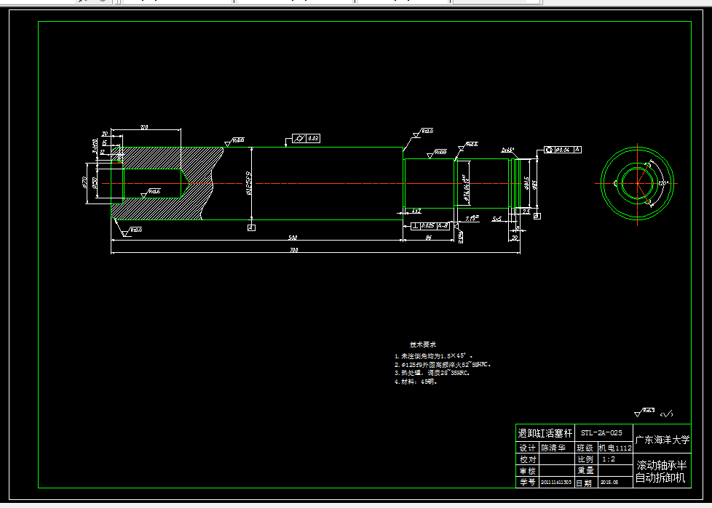The width and height of the screenshot is (712, 508).
Task: Select the 比例 label cell
Action: 585,459
